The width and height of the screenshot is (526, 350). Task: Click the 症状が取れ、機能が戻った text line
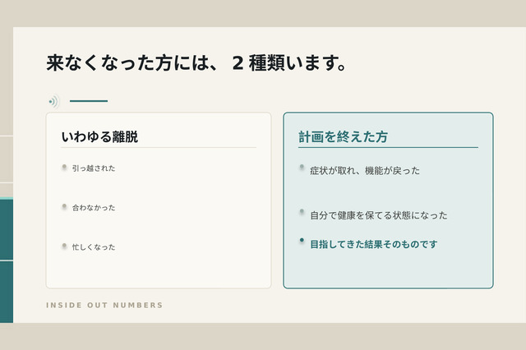click(365, 171)
